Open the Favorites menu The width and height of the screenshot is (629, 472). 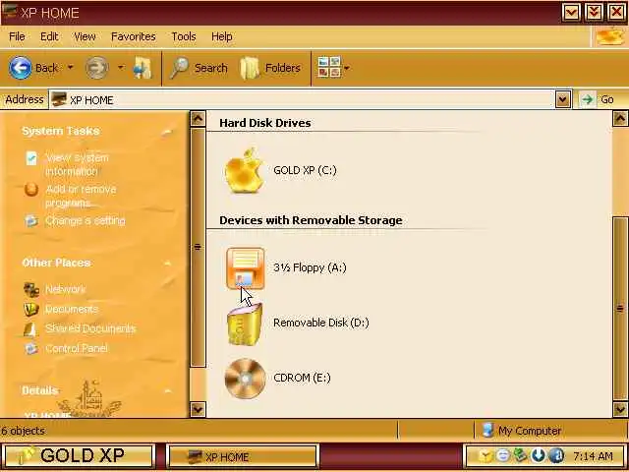tap(134, 36)
